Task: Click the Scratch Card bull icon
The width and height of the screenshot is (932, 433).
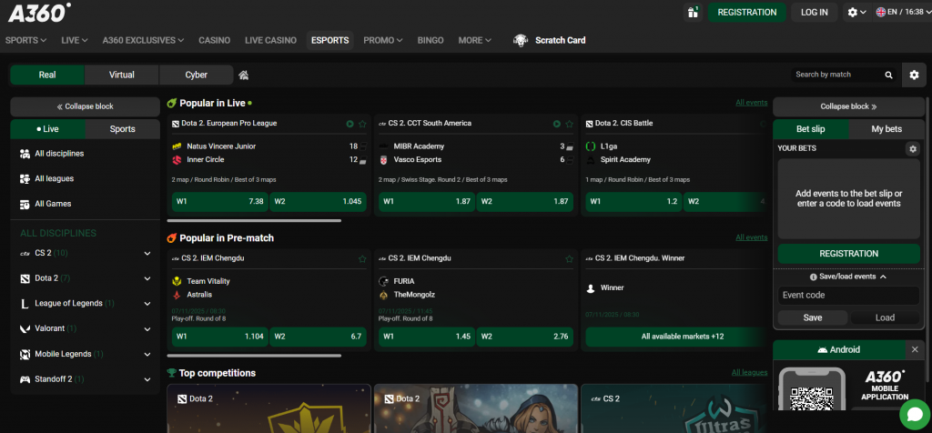Action: [521, 40]
